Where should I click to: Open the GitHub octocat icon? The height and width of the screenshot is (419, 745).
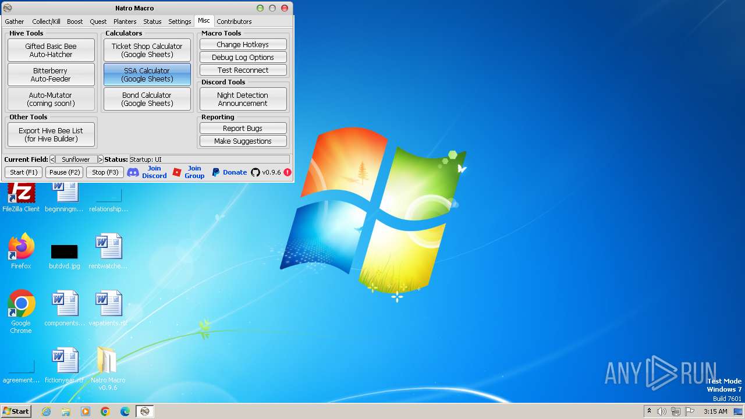[256, 172]
